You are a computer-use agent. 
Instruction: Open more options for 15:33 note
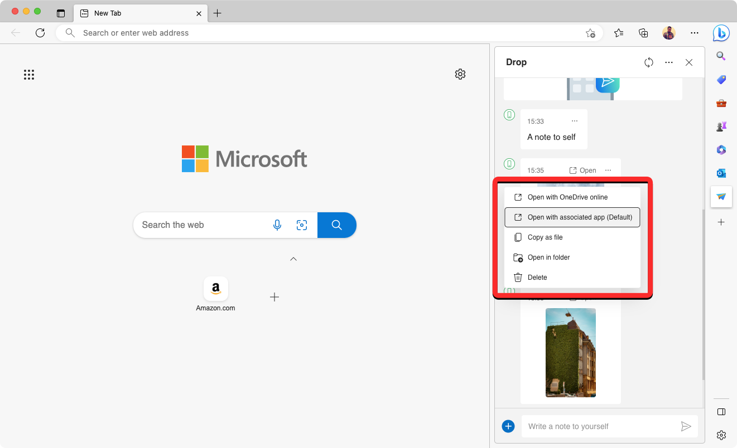pos(575,121)
